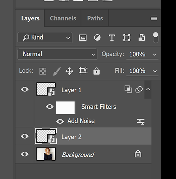Filter for smart objects icon

(x=142, y=38)
